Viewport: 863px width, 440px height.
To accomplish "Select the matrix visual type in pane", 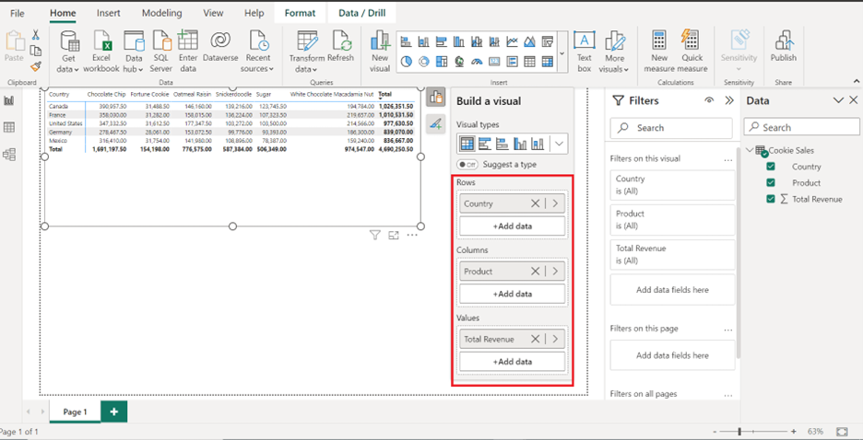I will 467,145.
